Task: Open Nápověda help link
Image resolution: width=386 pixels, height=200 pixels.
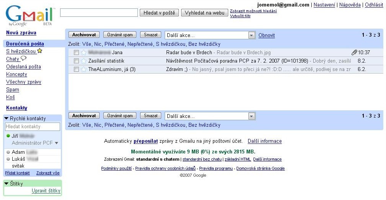Action: 350,5
